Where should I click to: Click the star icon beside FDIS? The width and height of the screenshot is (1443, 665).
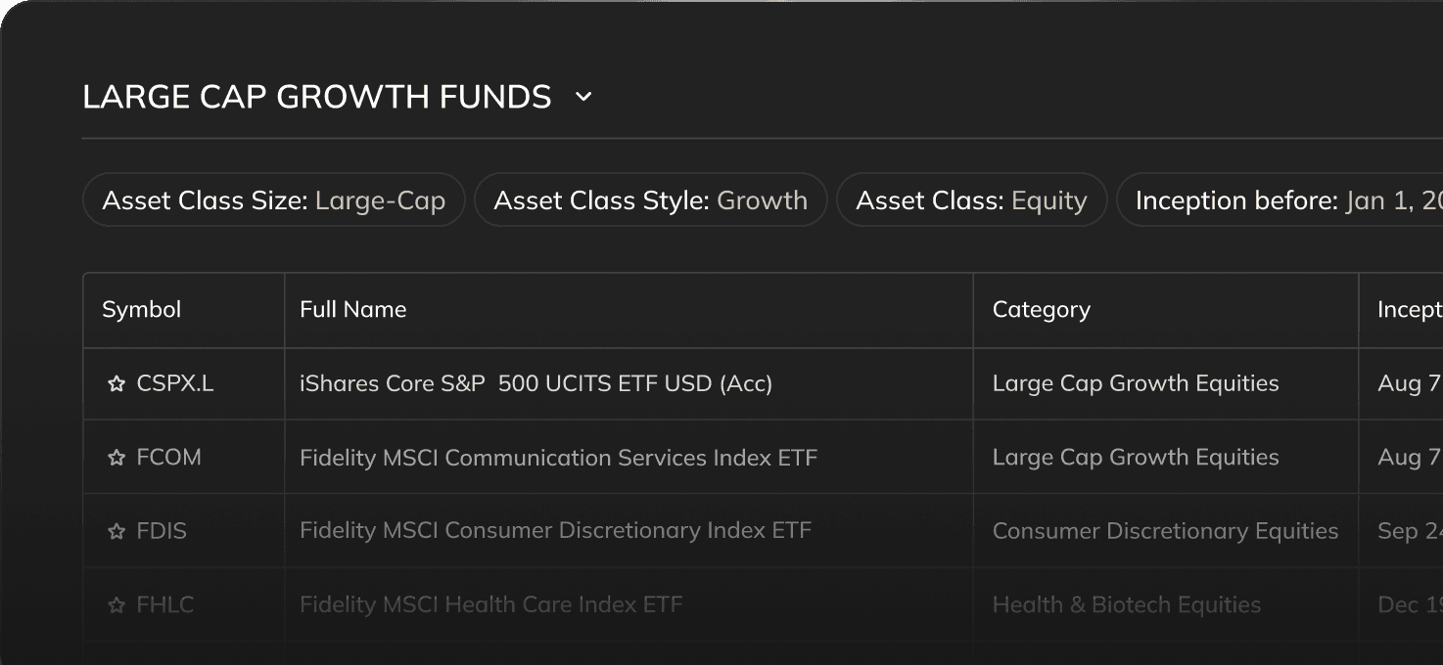coord(116,532)
